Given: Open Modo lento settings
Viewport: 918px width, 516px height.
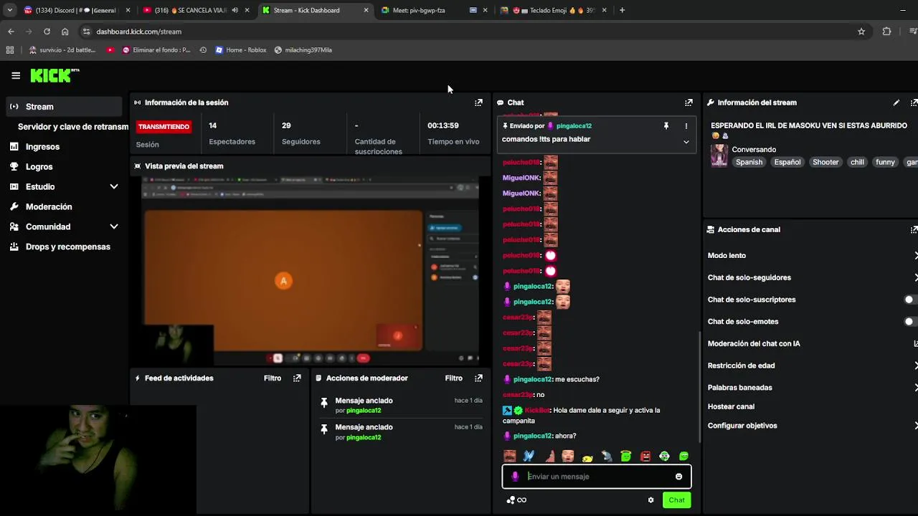Looking at the screenshot, I should point(811,256).
